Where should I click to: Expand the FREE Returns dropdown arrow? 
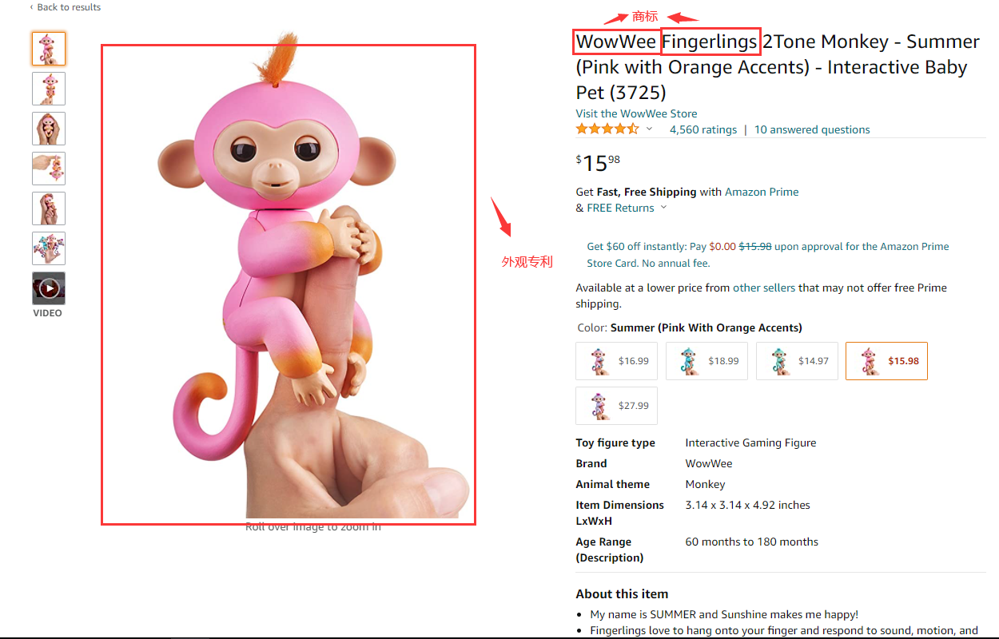tap(662, 208)
